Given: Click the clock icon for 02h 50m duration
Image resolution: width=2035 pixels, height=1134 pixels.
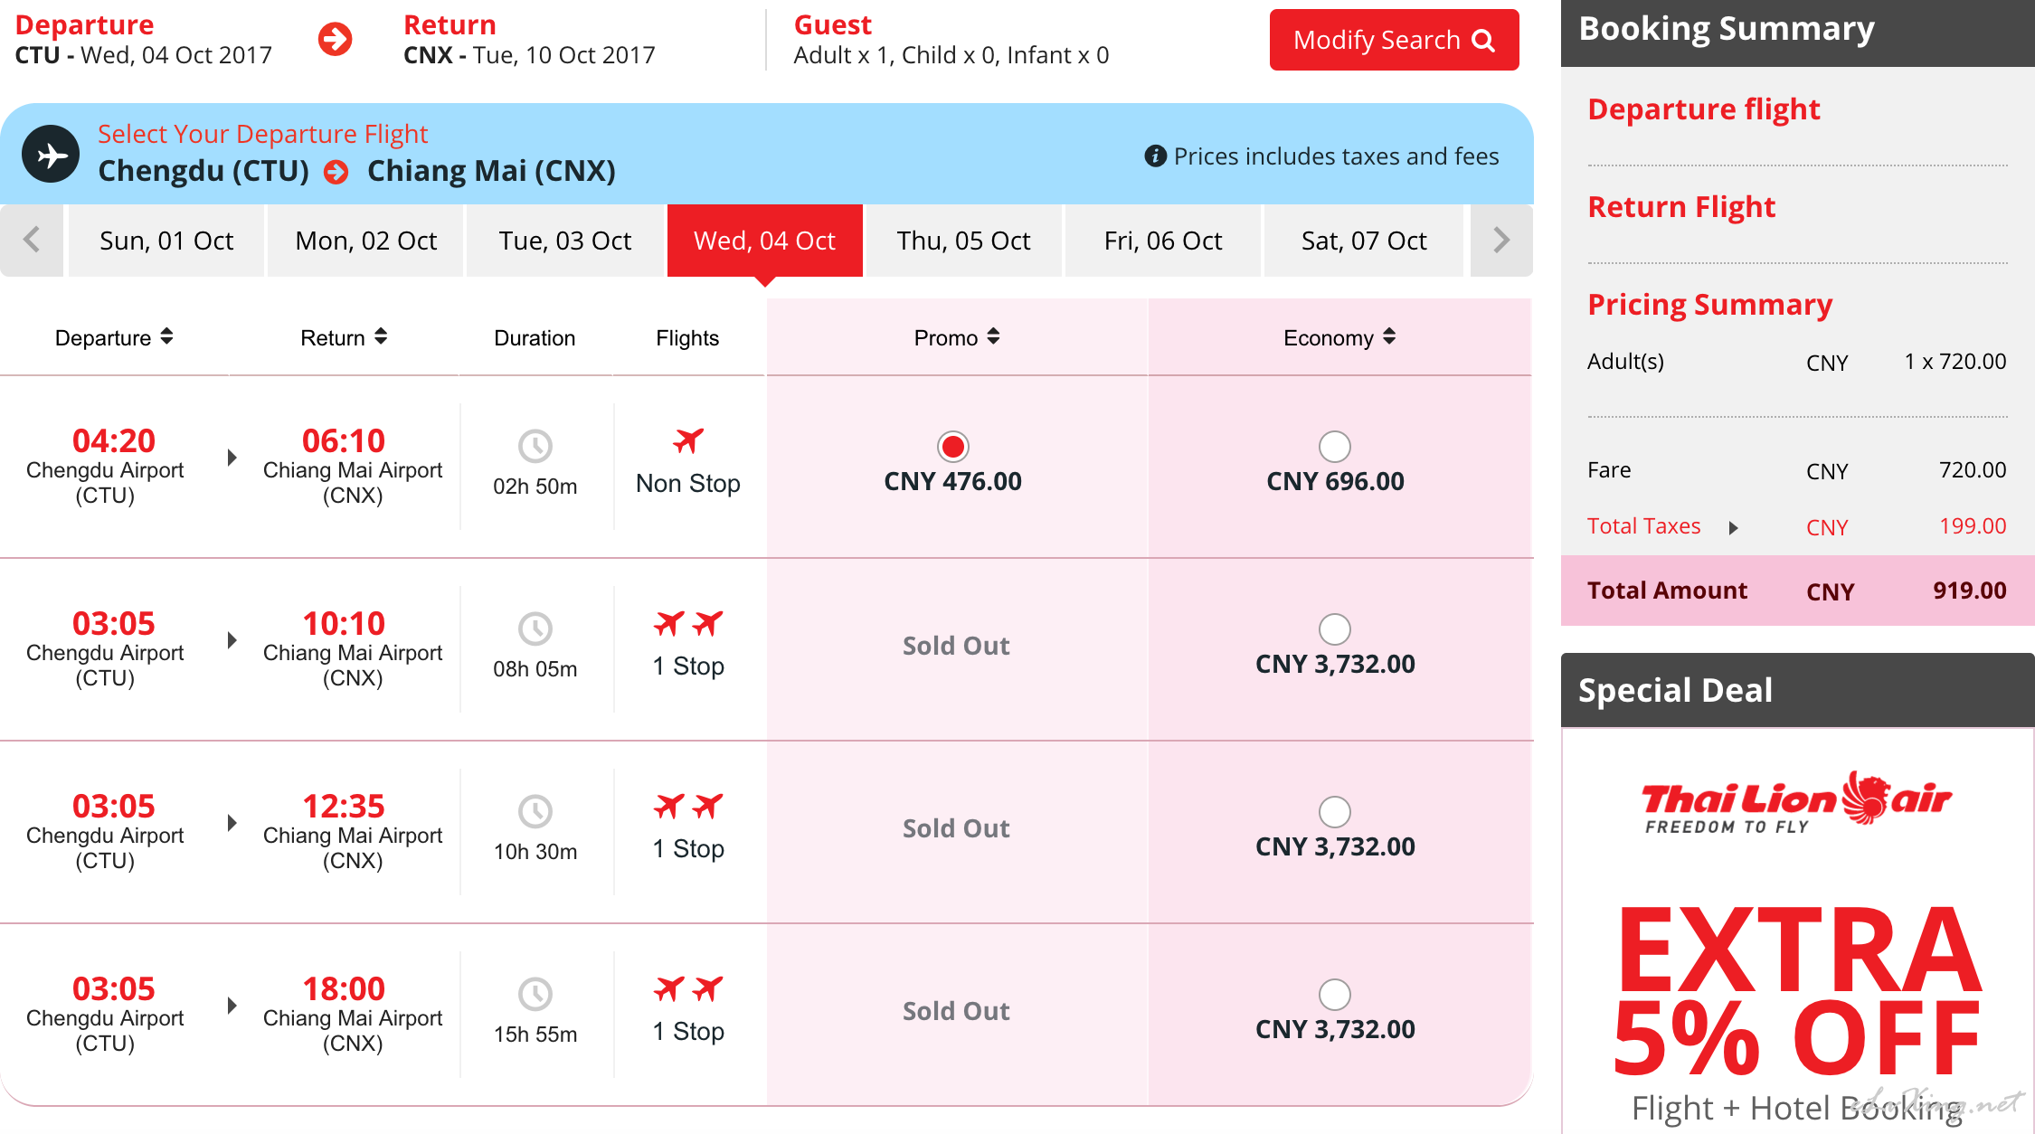Looking at the screenshot, I should (535, 446).
